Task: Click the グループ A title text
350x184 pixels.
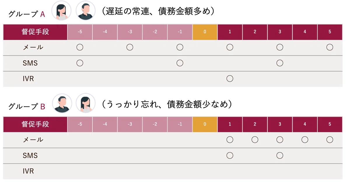Action: pos(27,14)
